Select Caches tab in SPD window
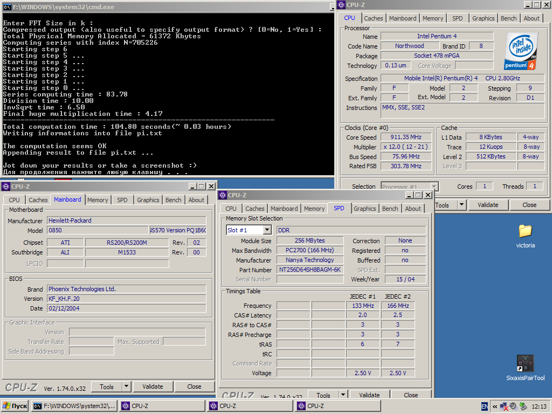The image size is (552, 414). click(254, 209)
